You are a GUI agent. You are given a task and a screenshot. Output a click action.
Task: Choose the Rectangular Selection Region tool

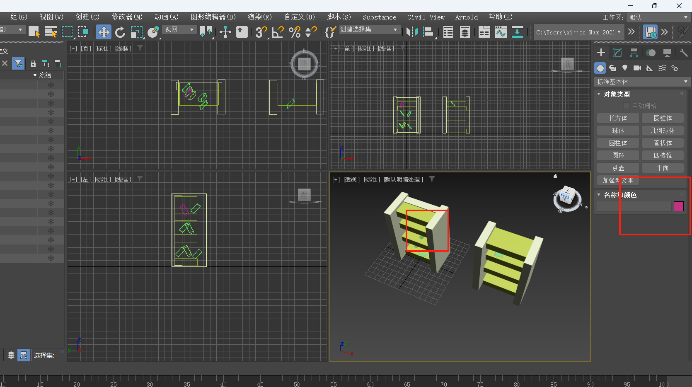click(67, 32)
